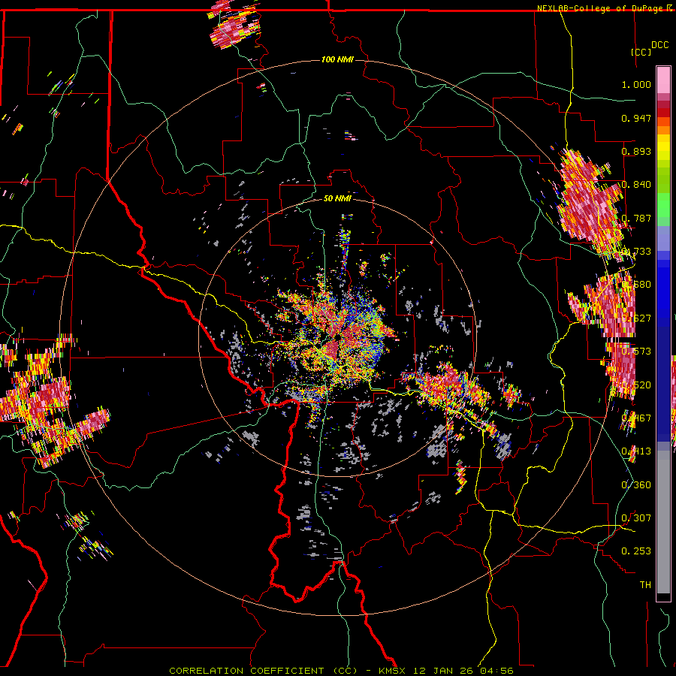Pick the pink top of the color scale
The height and width of the screenshot is (676, 676).
point(663,80)
